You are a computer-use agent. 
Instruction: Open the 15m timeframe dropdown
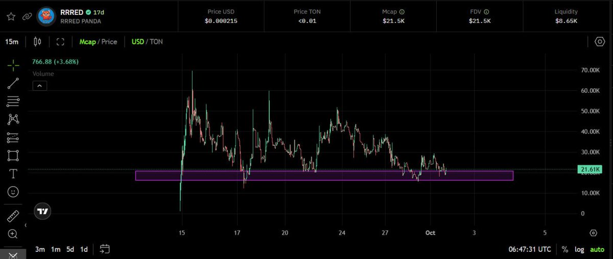(12, 42)
